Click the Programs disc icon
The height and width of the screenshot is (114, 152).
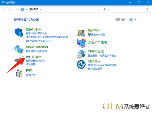pos(19,73)
